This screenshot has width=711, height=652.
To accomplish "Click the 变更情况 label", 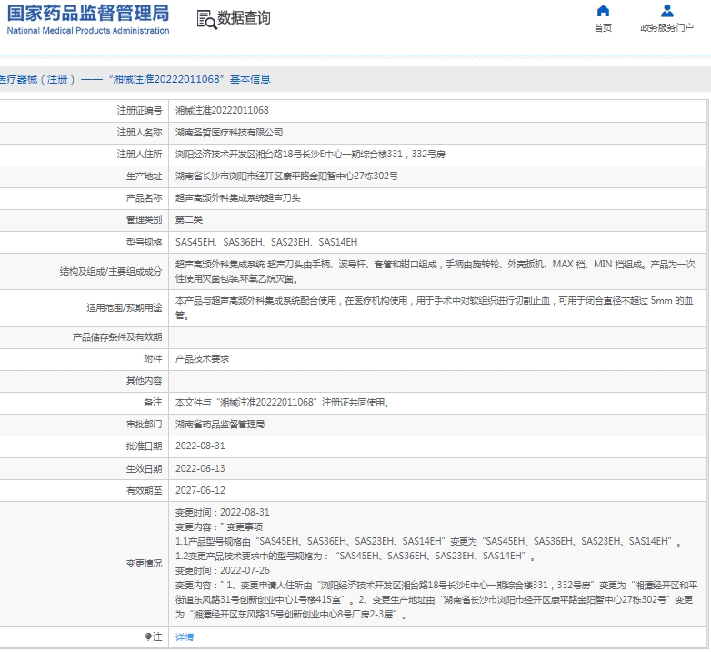I will 144,563.
